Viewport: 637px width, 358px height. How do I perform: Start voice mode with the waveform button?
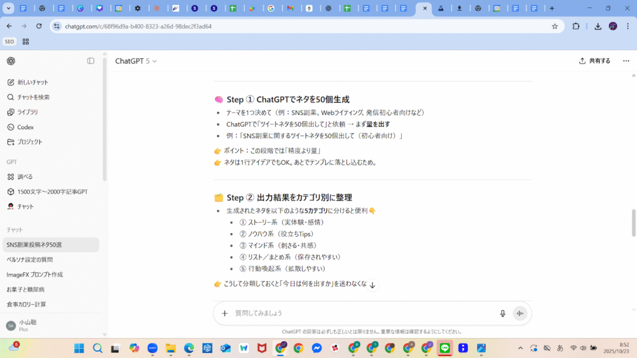[x=520, y=313]
